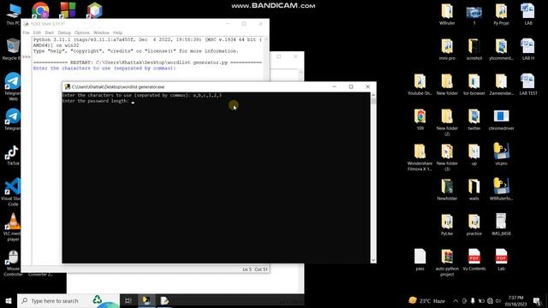Select the Zameendar folder icon

click(x=501, y=84)
